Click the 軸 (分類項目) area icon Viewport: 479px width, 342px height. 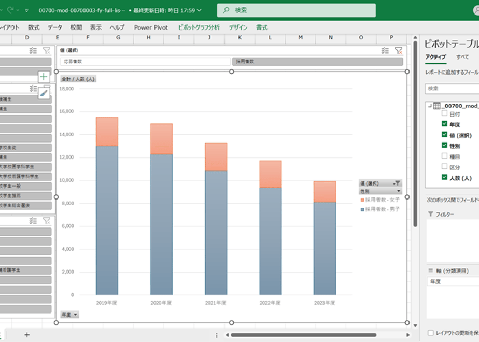(x=431, y=270)
